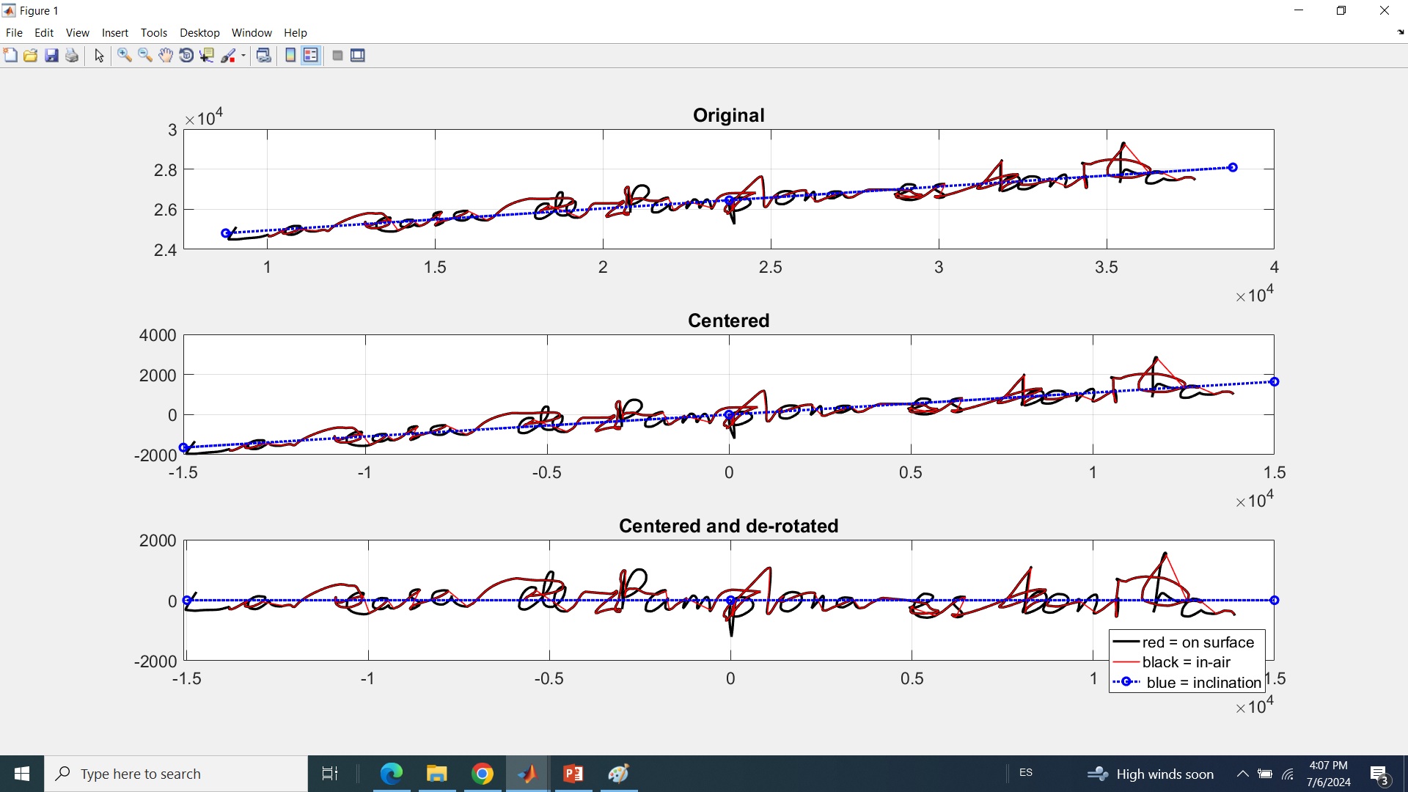1408x792 pixels.
Task: Activate the Data Cursor tool
Action: point(207,56)
